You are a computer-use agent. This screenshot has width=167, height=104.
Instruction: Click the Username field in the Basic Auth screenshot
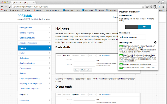pos(84,60)
